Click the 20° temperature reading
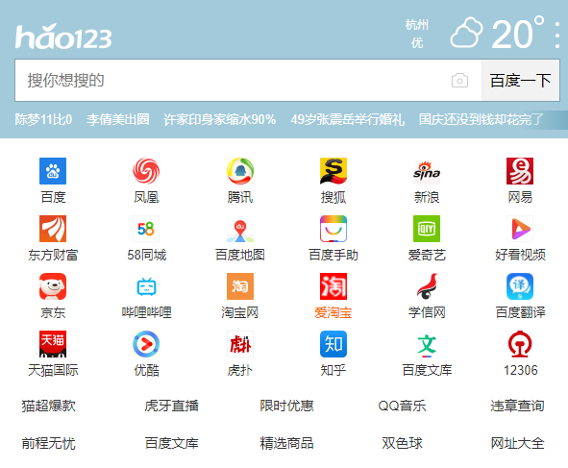 (518, 33)
